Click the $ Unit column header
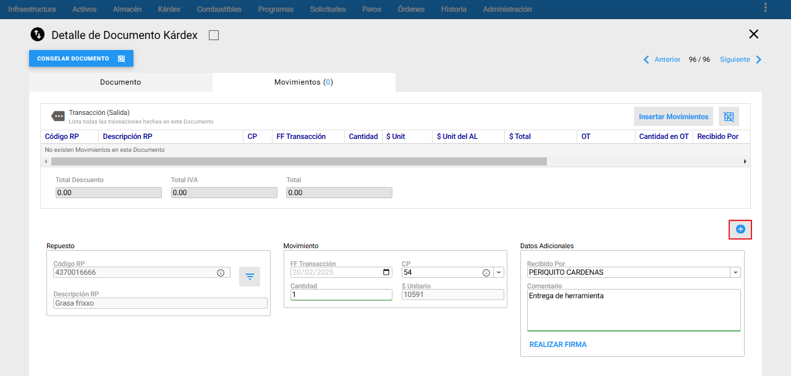Image resolution: width=791 pixels, height=376 pixels. 407,136
